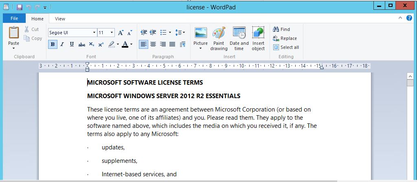The image size is (417, 182).
Task: Click the Redo arrow in the title bar
Action: coord(37,7)
